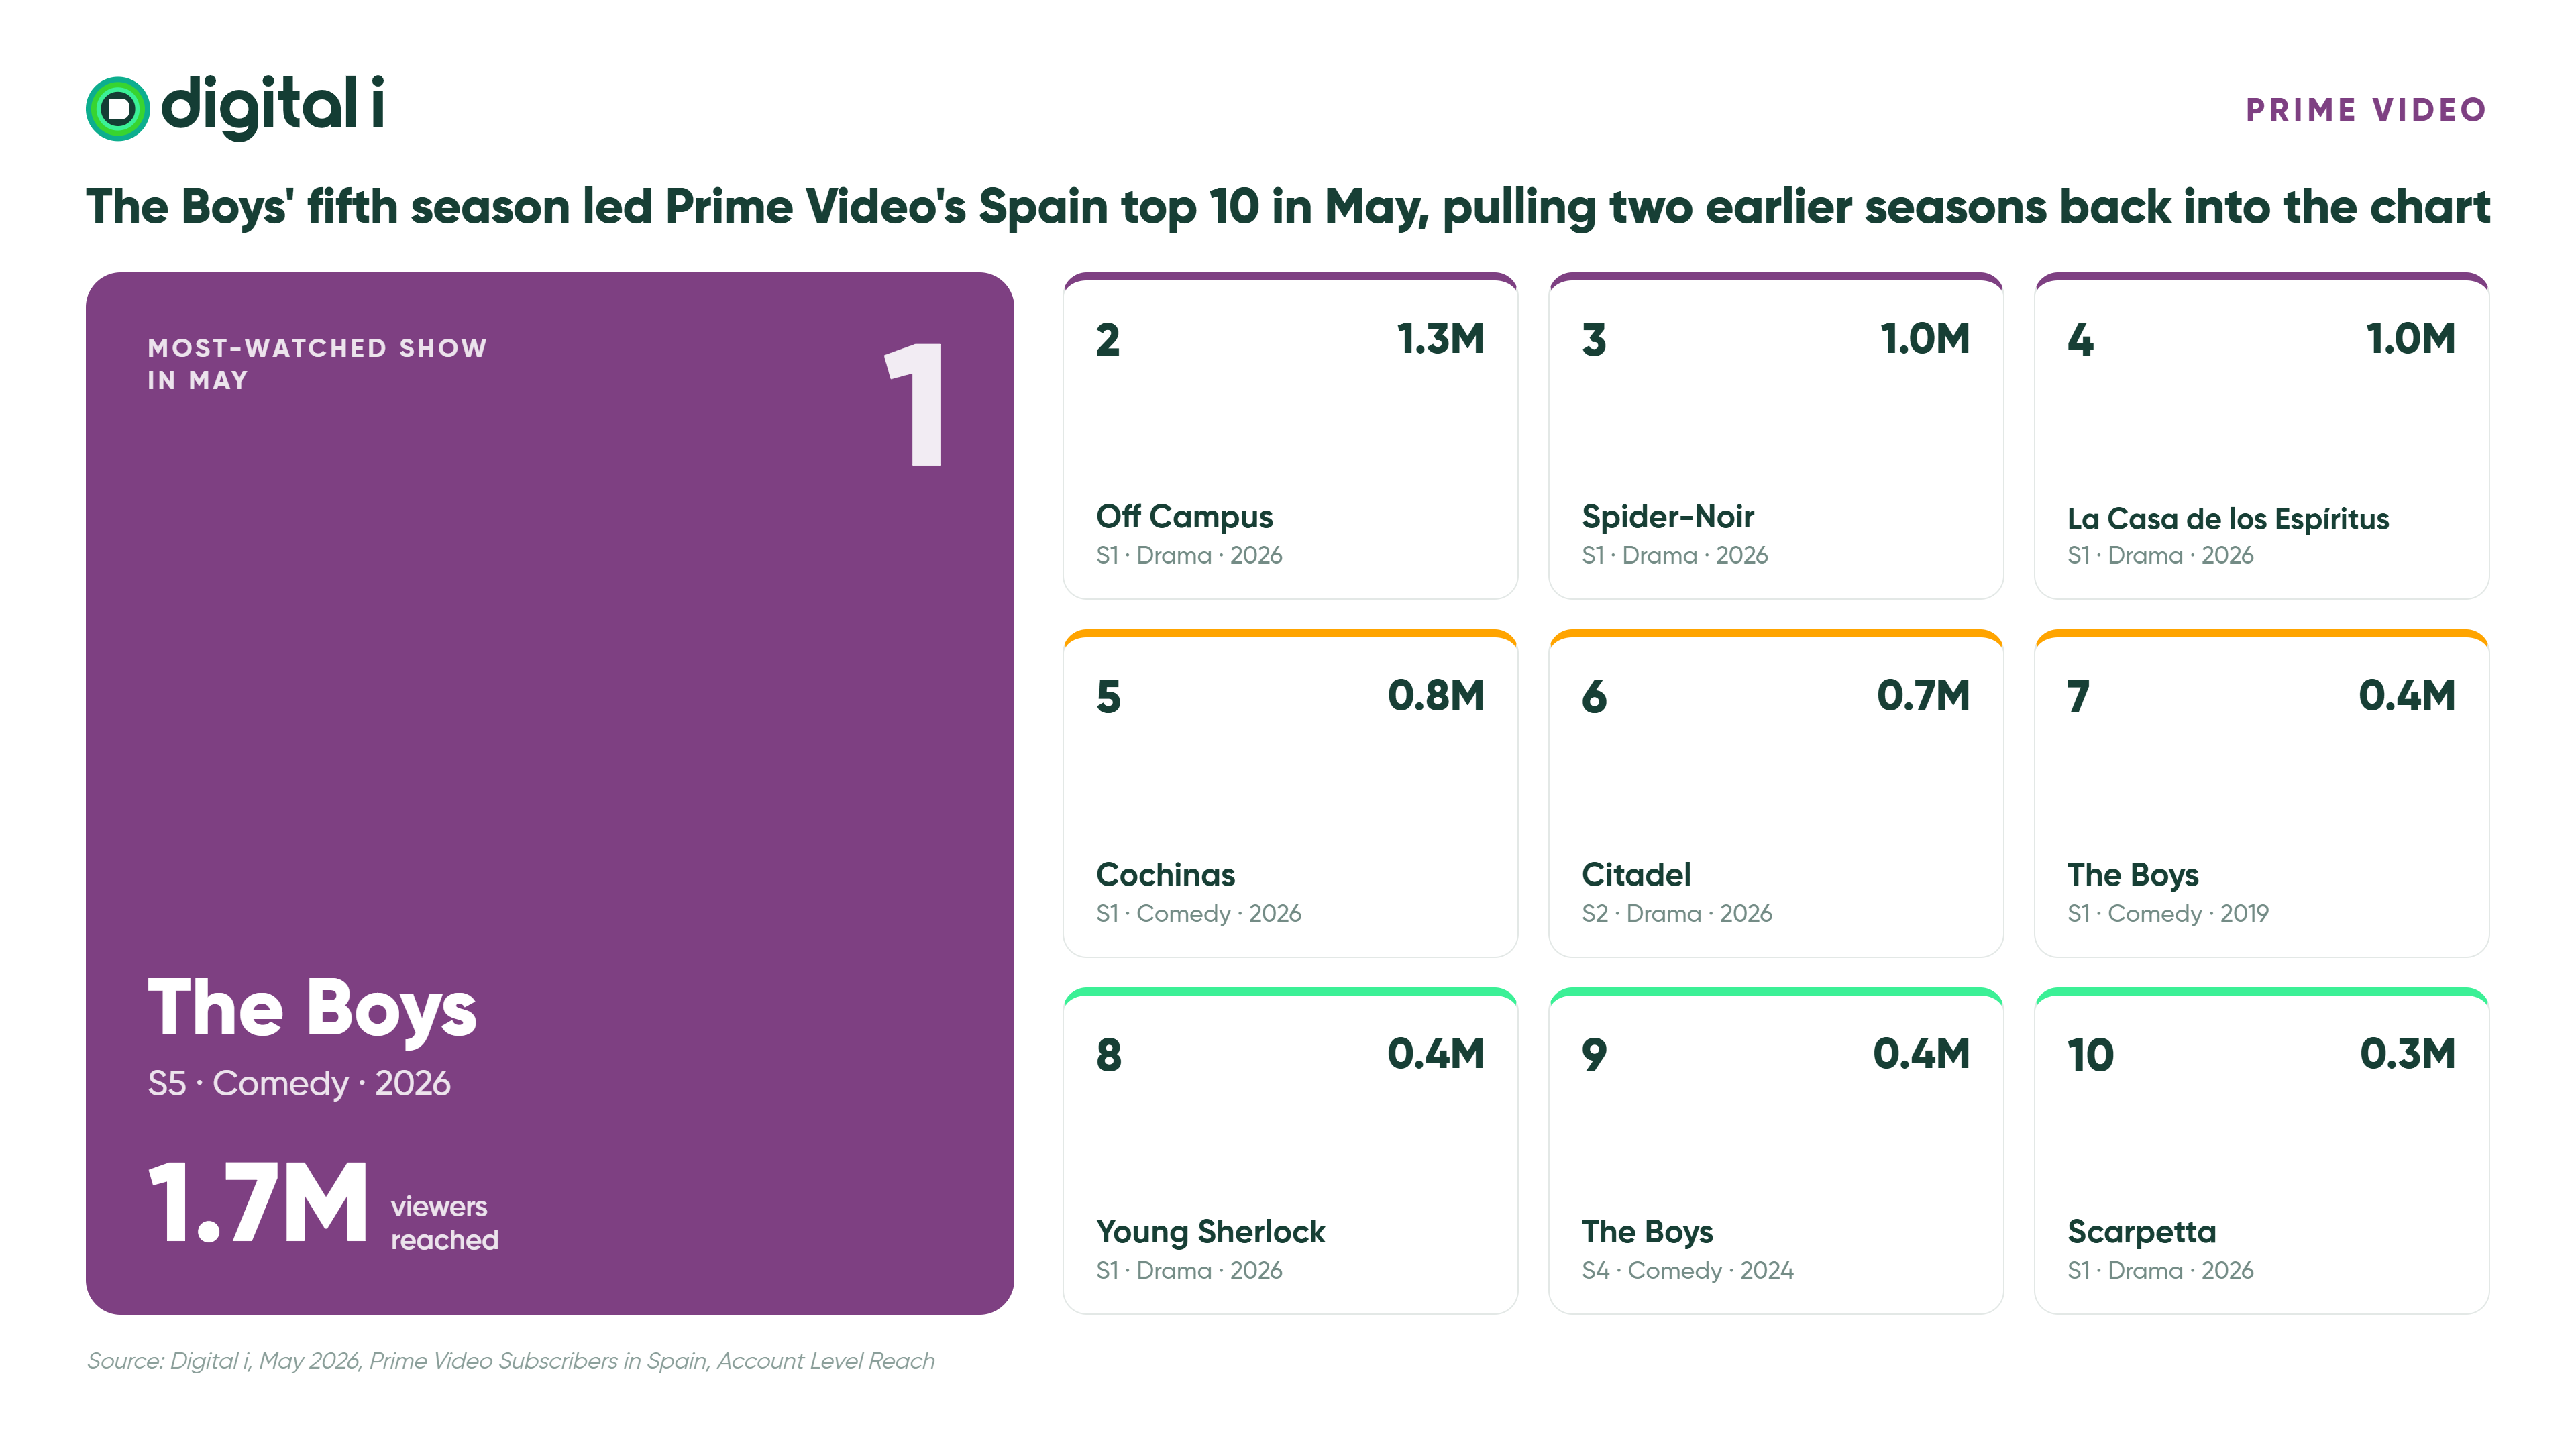Click the Most-Watched Show in May label
The width and height of the screenshot is (2576, 1449).
(317, 364)
